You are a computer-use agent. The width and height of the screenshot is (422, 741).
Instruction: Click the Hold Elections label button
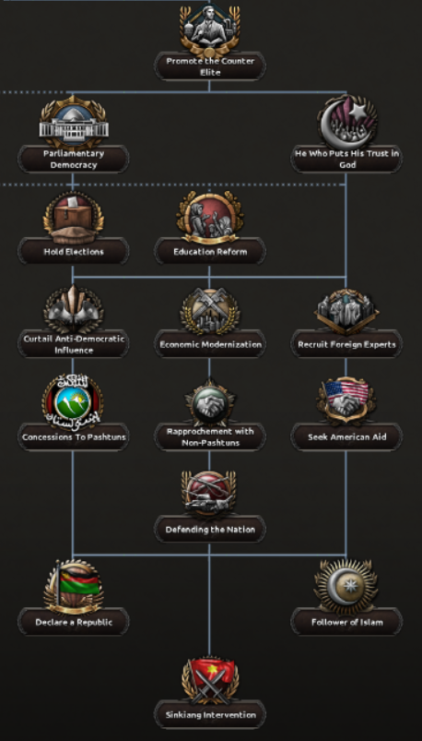point(73,252)
